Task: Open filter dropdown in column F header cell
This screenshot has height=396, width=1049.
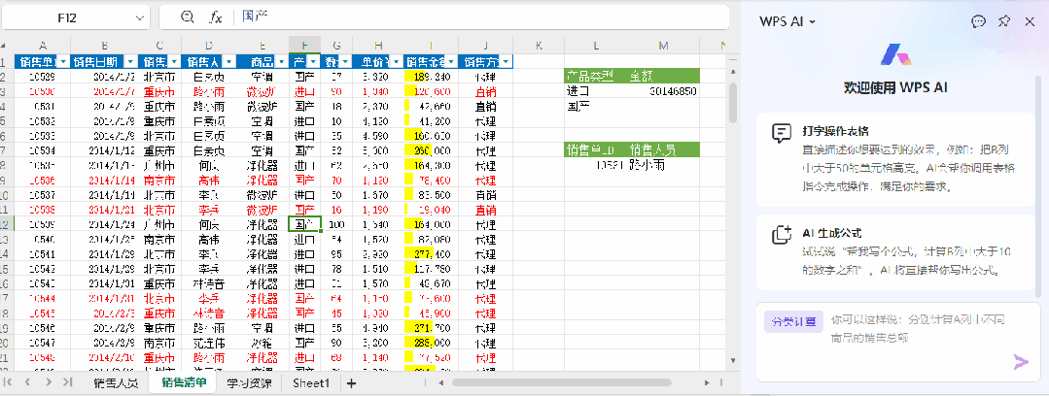Action: point(313,61)
